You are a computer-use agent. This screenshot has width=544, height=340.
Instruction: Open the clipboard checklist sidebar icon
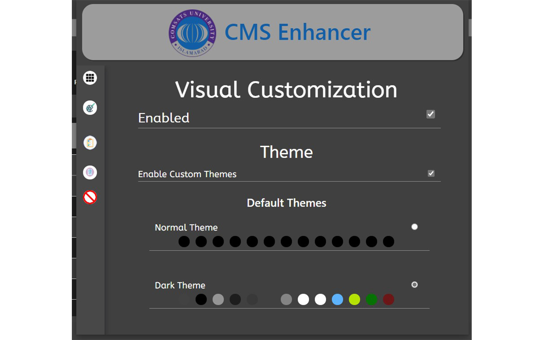coord(90,142)
